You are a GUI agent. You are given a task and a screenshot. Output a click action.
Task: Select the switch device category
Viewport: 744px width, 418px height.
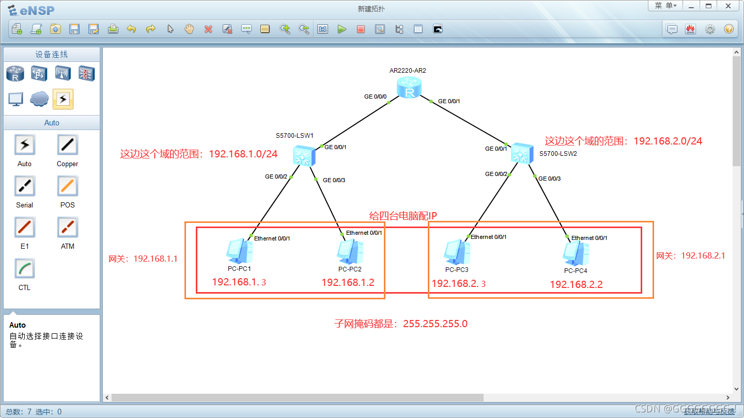pos(39,74)
